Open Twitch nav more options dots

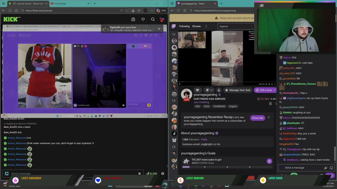tap(206, 26)
